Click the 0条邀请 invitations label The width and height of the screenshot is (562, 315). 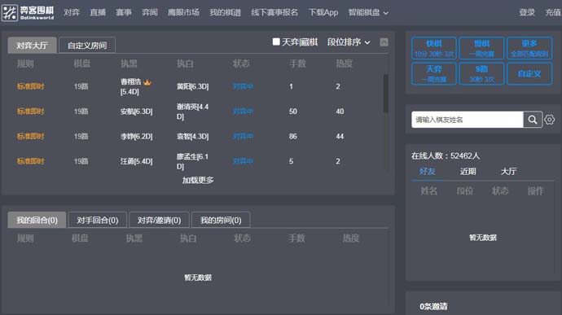pyautogui.click(x=433, y=306)
